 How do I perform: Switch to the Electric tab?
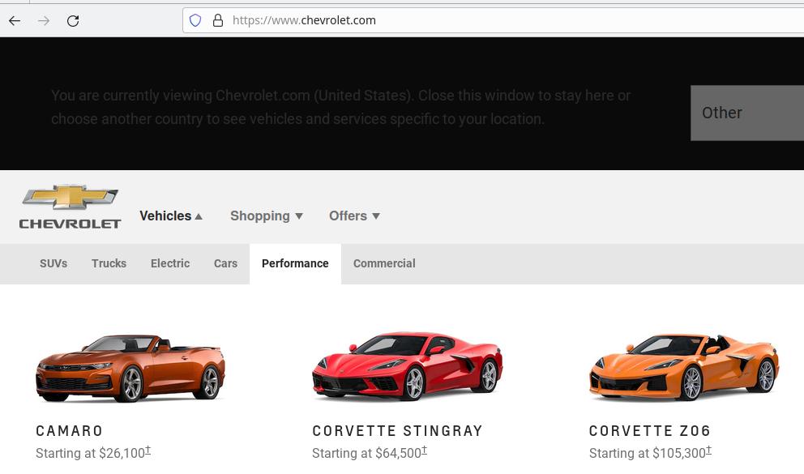pos(170,263)
